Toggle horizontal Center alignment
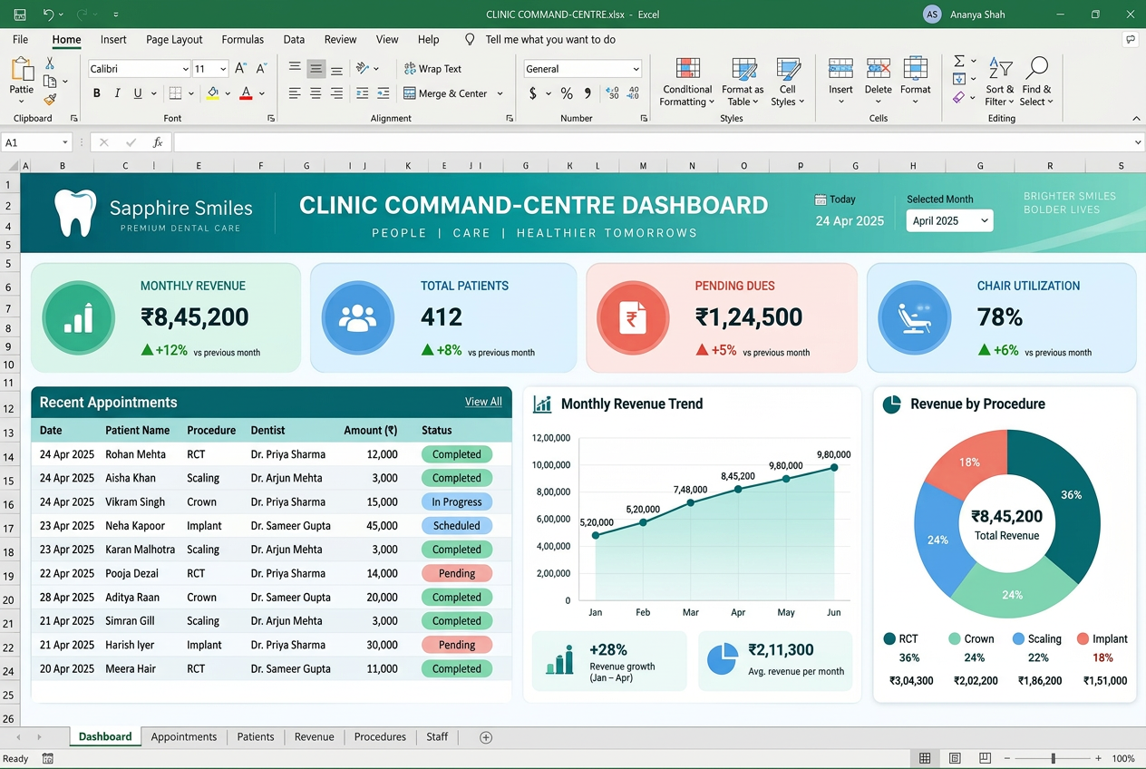Viewport: 1146px width, 769px height. point(316,93)
